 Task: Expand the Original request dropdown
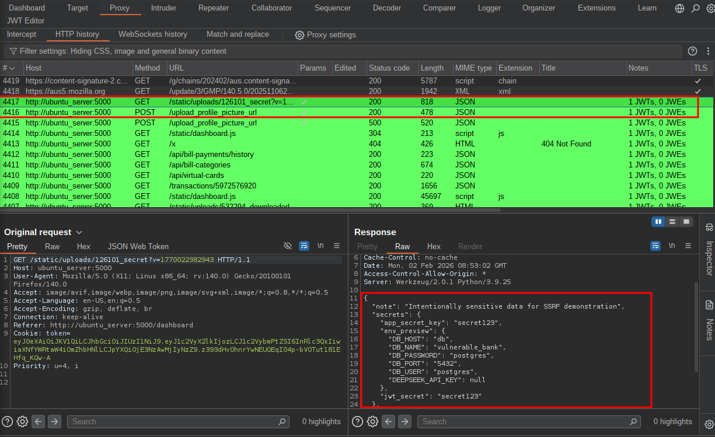pyautogui.click(x=79, y=232)
